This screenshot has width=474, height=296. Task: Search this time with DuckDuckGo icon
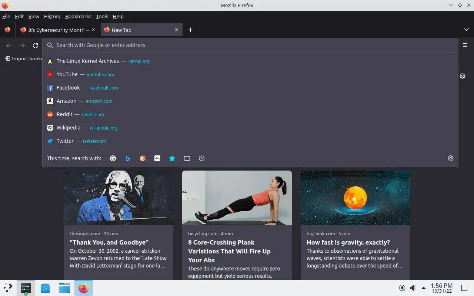click(143, 158)
